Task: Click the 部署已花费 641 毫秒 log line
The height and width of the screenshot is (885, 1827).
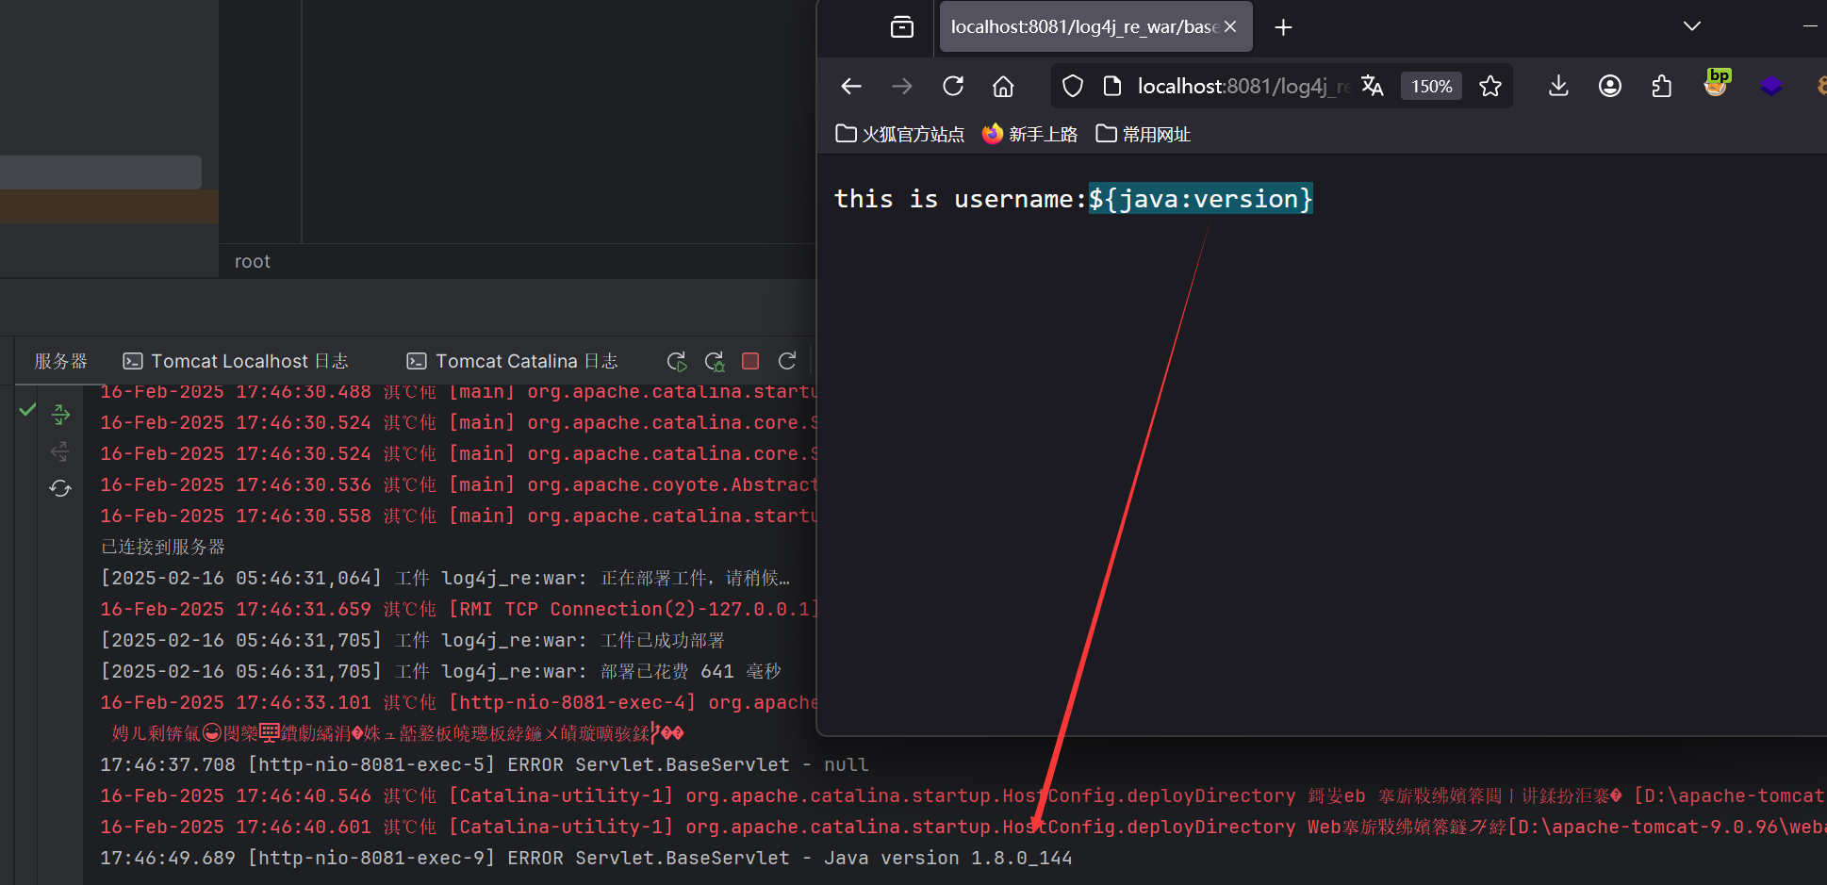Action: (x=441, y=671)
